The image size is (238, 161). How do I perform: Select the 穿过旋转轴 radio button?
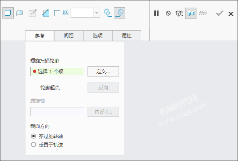(33, 136)
